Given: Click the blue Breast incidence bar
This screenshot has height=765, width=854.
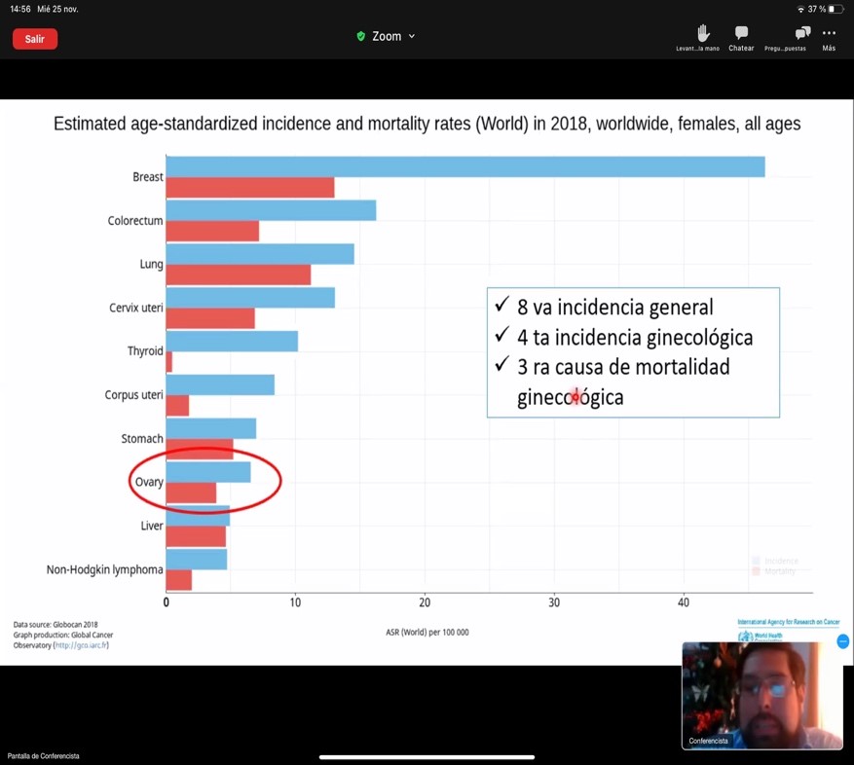Looking at the screenshot, I should (x=465, y=166).
